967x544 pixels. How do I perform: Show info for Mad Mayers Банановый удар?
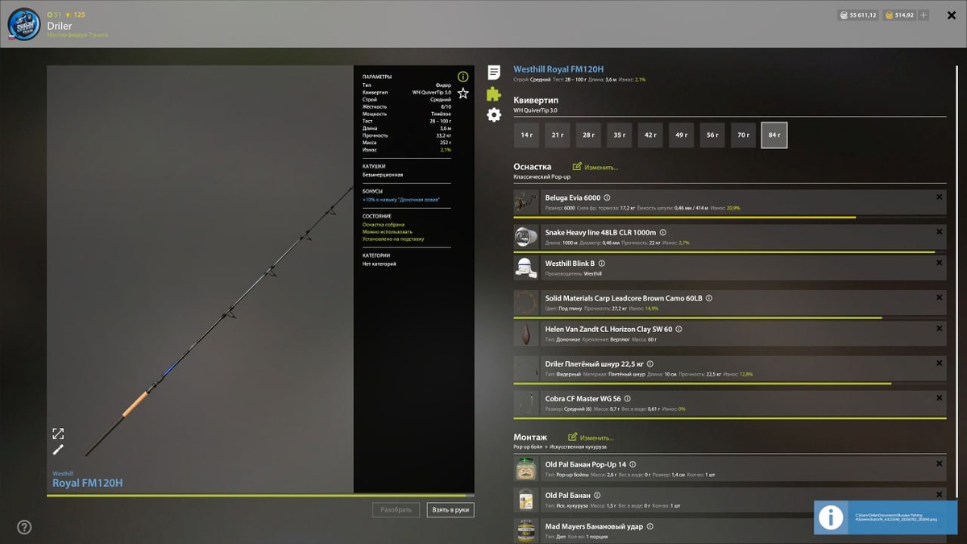[650, 526]
